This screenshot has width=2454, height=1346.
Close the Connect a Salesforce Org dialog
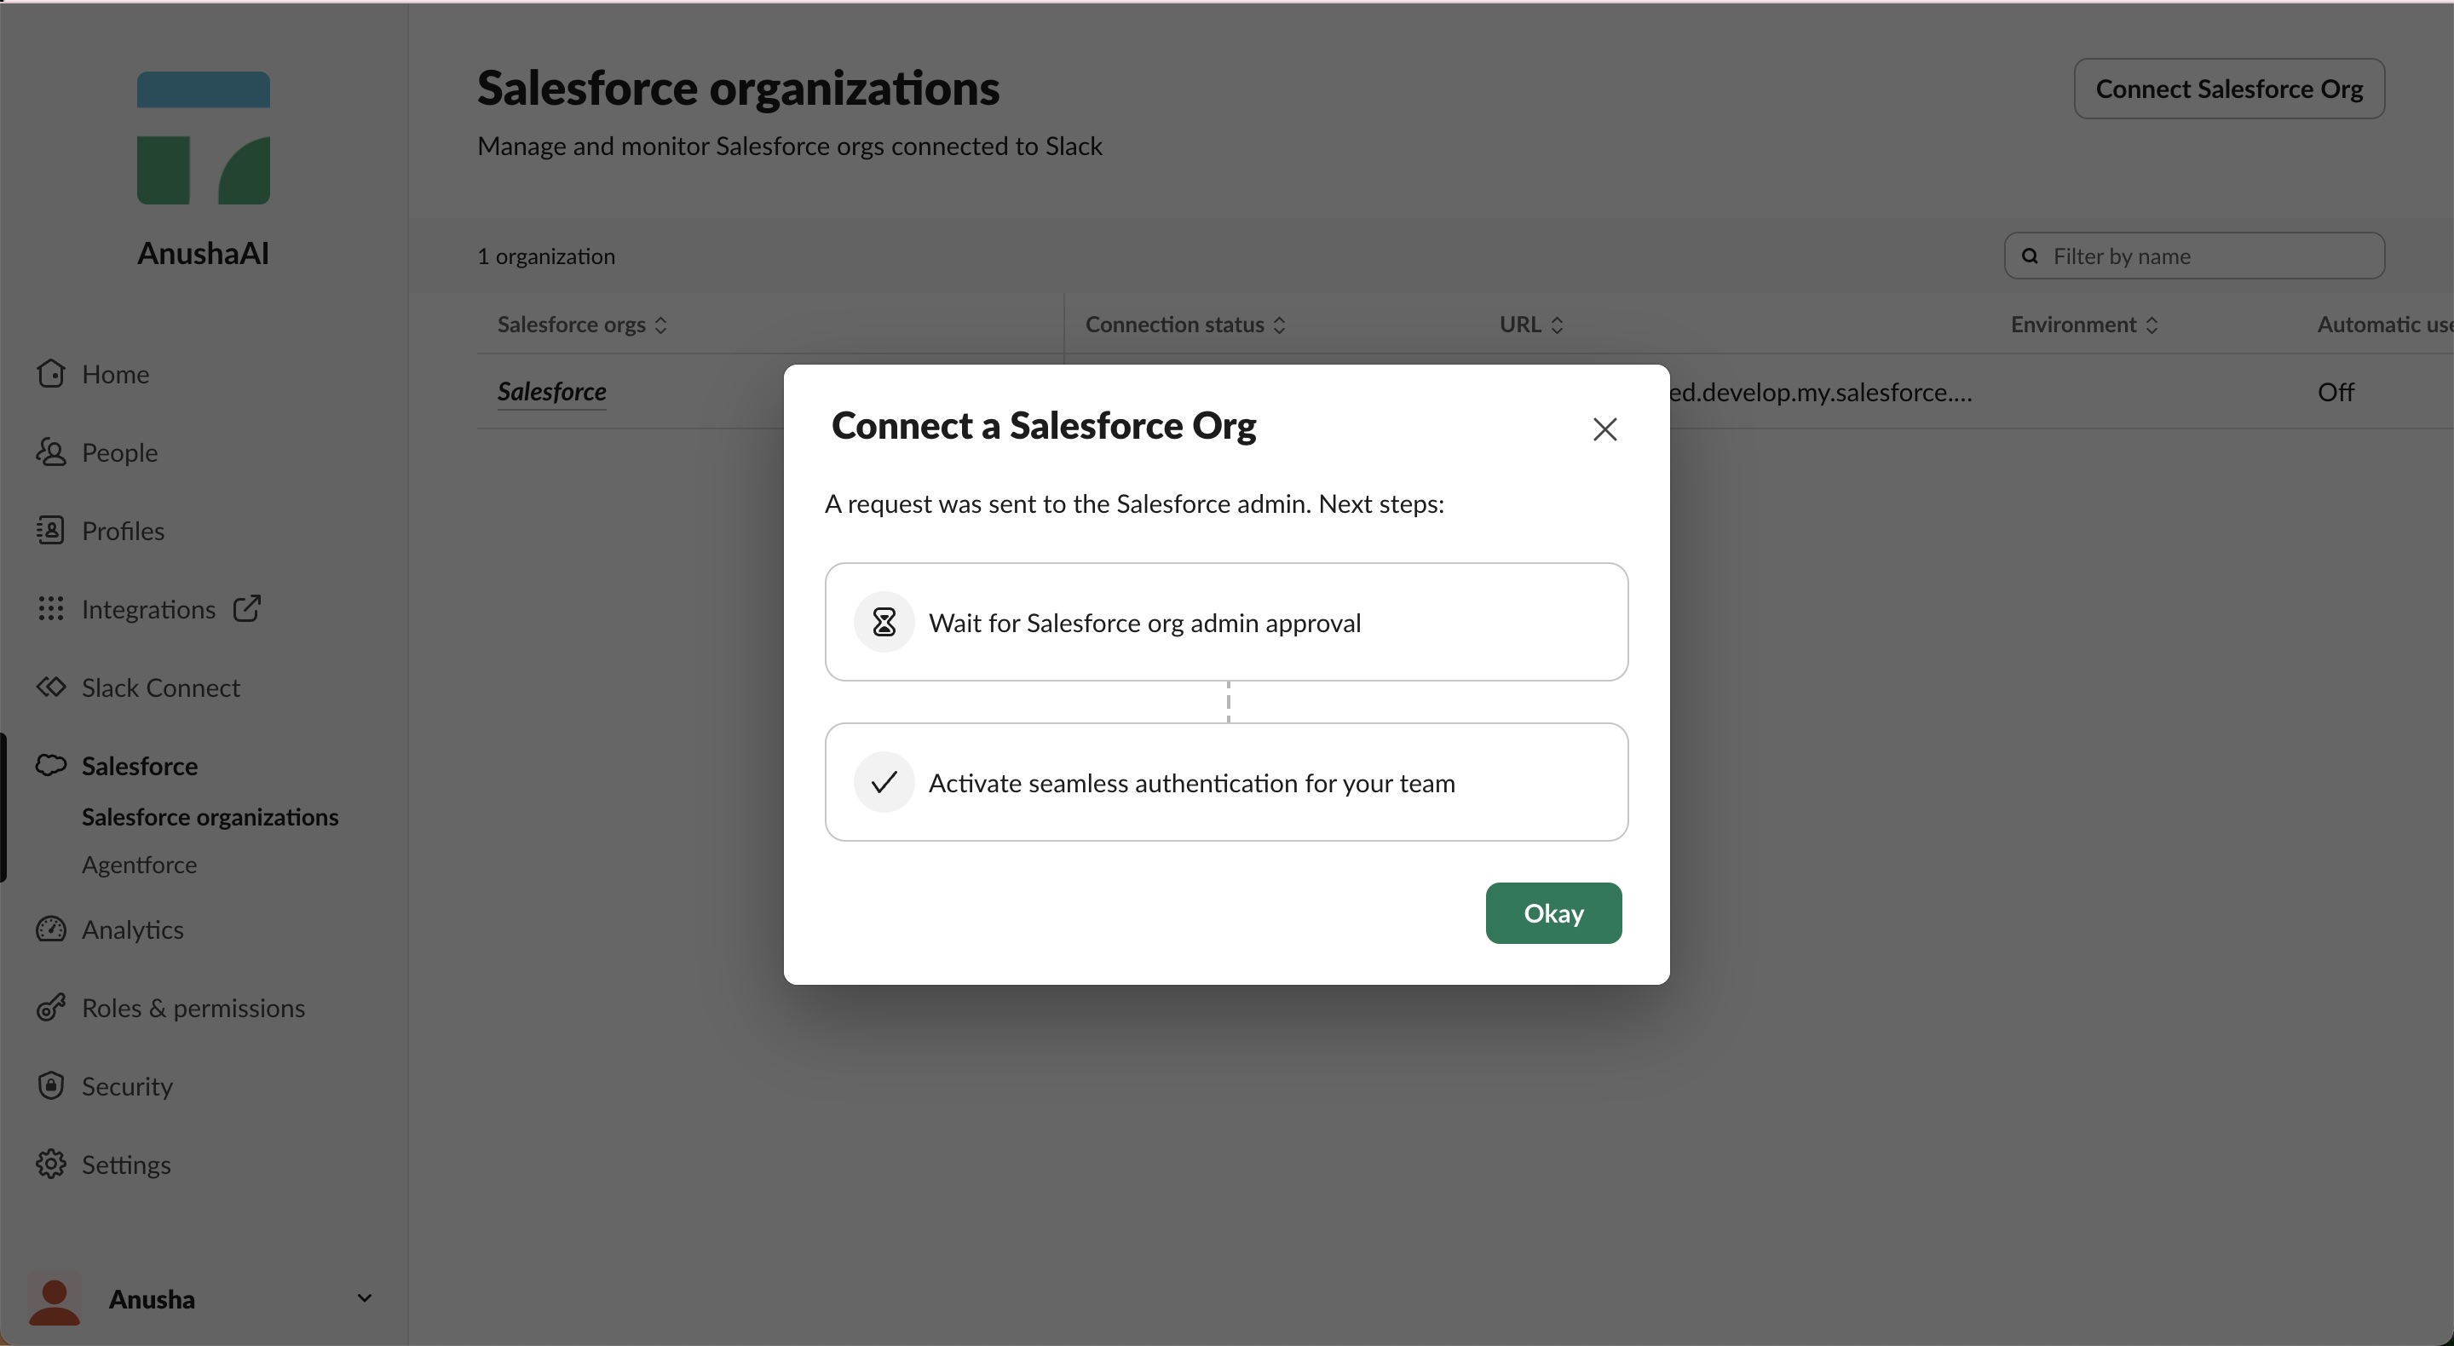(1604, 429)
